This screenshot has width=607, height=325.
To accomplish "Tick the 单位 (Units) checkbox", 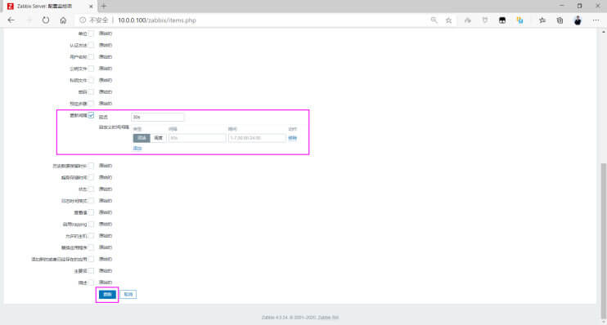I will pos(91,33).
